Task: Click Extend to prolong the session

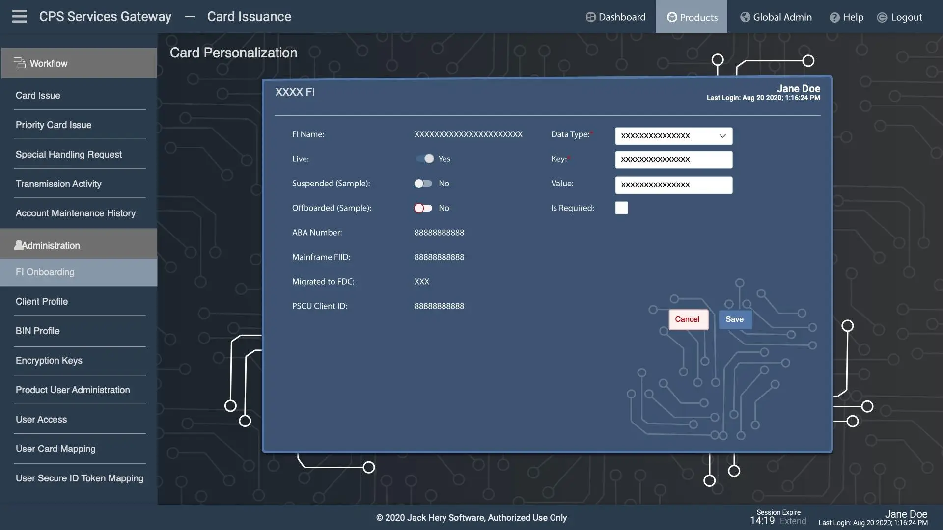Action: 793,521
